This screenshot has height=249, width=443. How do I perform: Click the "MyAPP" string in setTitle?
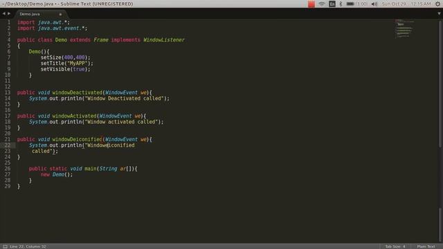tap(78, 63)
